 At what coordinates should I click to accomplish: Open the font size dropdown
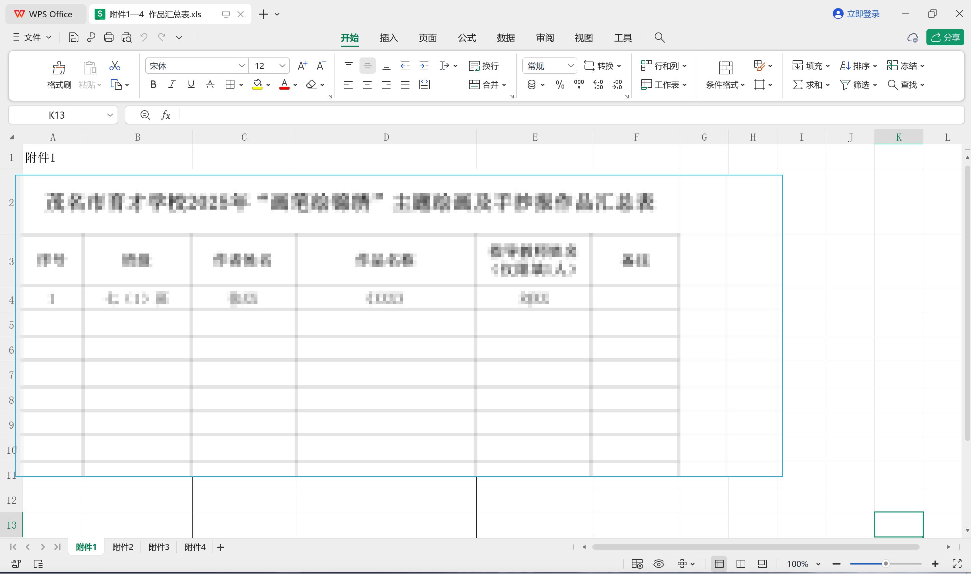(x=282, y=66)
